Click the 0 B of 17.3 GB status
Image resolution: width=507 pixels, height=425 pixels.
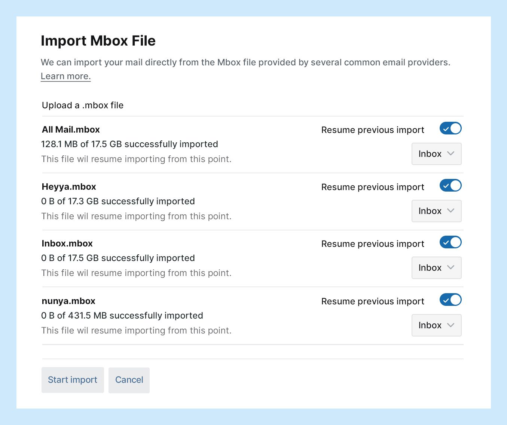[x=118, y=201]
